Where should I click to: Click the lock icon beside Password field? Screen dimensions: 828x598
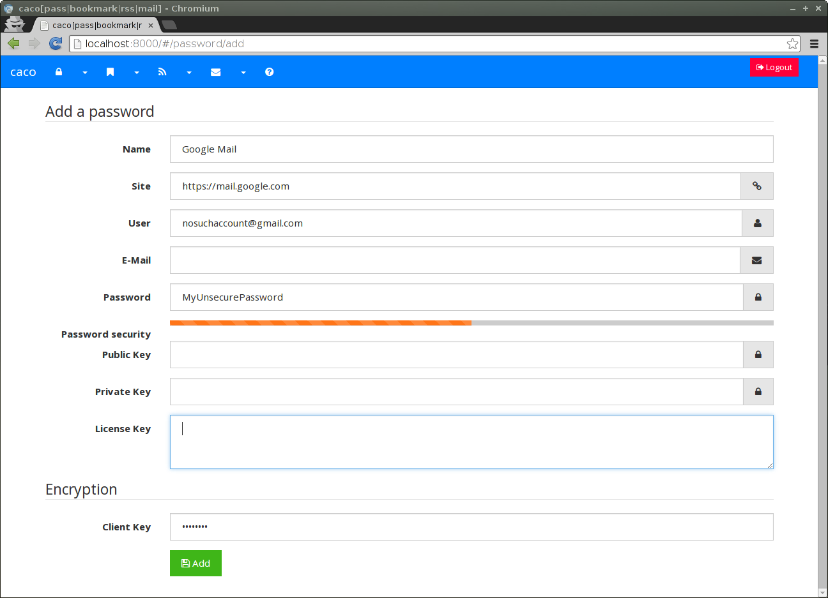pos(758,297)
